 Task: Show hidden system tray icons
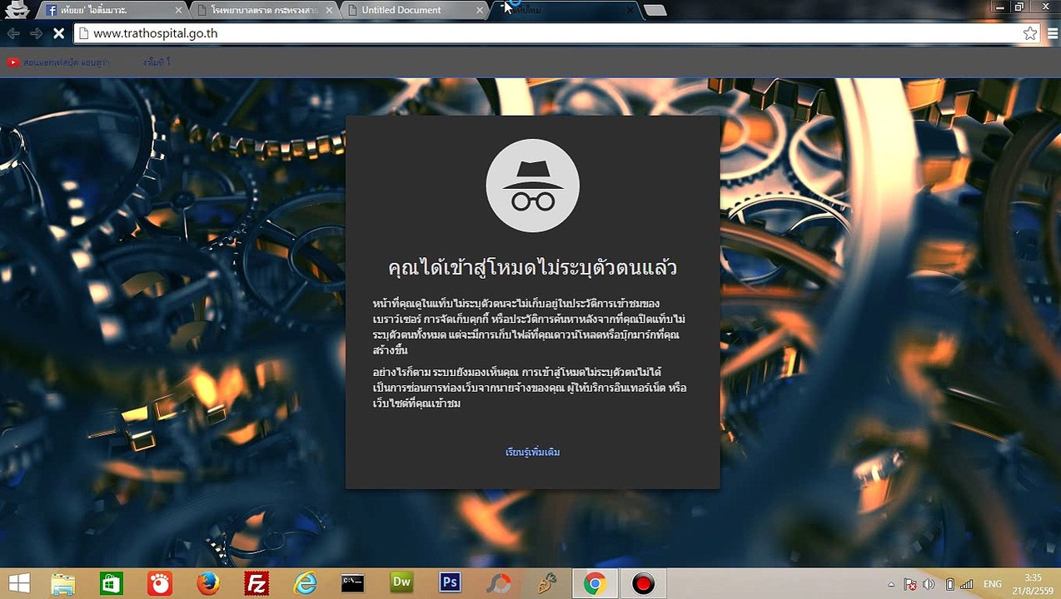(892, 584)
